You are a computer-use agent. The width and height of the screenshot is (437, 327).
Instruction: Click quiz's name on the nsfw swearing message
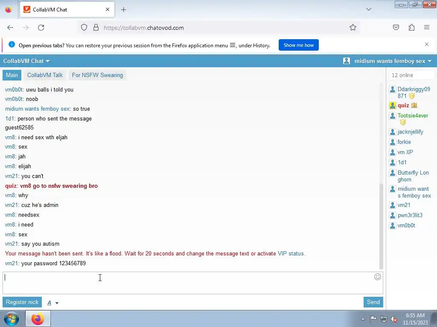pyautogui.click(x=11, y=186)
